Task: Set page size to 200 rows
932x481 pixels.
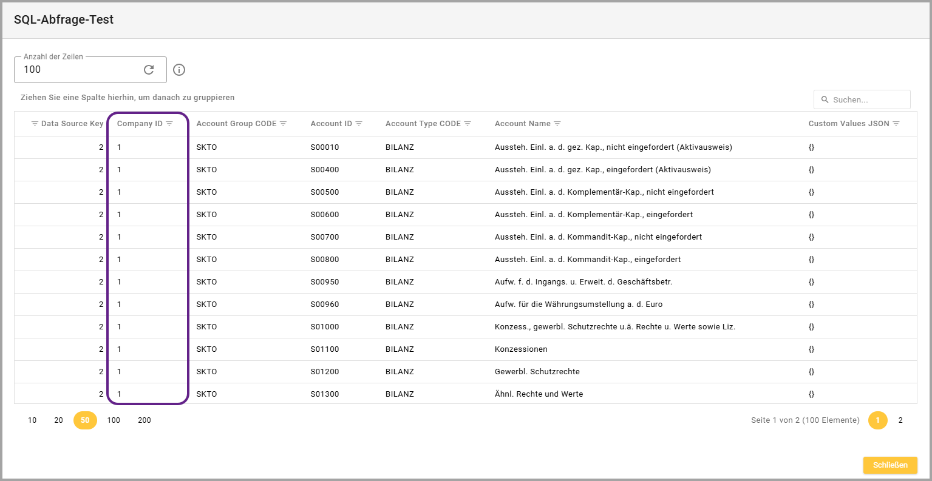Action: pos(145,420)
